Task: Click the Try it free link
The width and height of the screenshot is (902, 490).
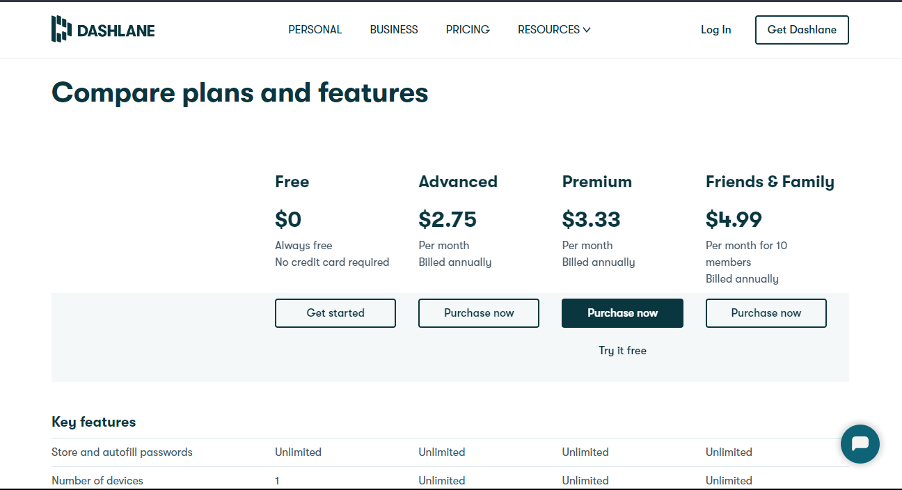Action: coord(622,350)
